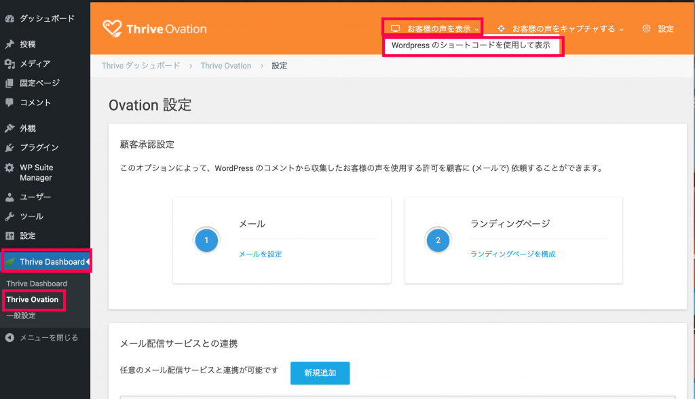Go to Thrive Ovation breadcrumb
The image size is (695, 399).
225,66
